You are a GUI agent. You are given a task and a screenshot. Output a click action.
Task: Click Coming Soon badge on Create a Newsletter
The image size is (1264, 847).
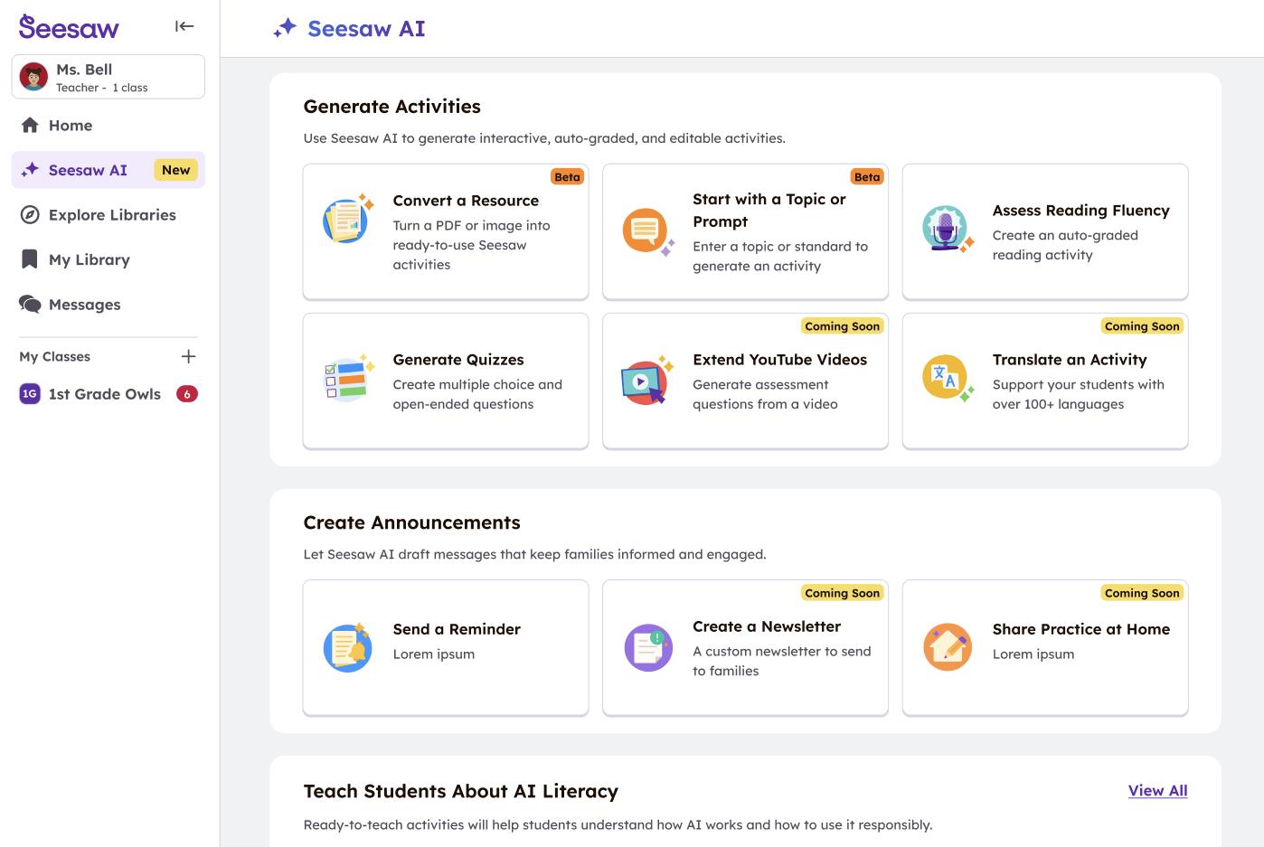coord(843,593)
